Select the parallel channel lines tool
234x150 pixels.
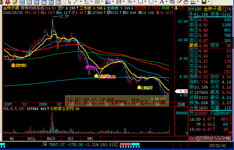coord(119,2)
